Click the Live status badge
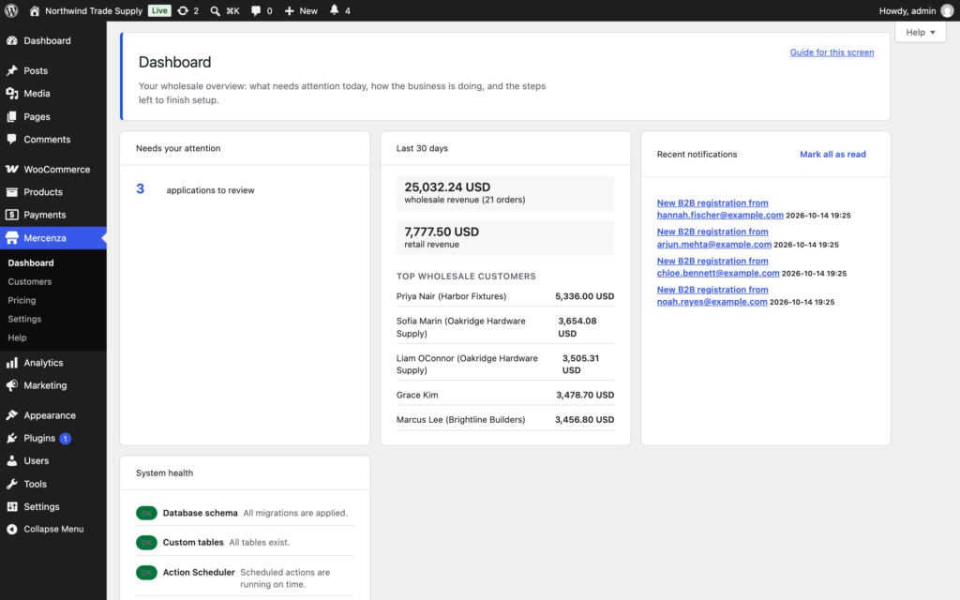Image resolution: width=960 pixels, height=600 pixels. point(159,10)
